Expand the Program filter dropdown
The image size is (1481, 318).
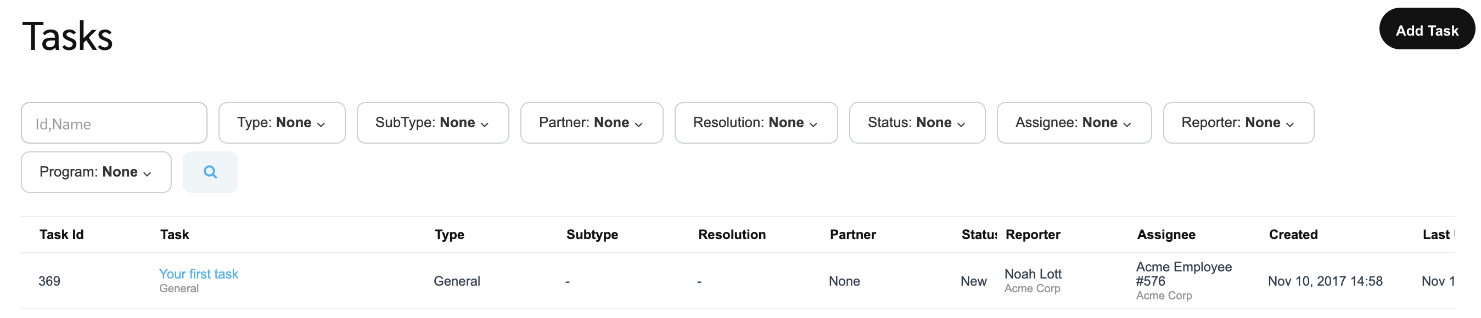[x=96, y=172]
